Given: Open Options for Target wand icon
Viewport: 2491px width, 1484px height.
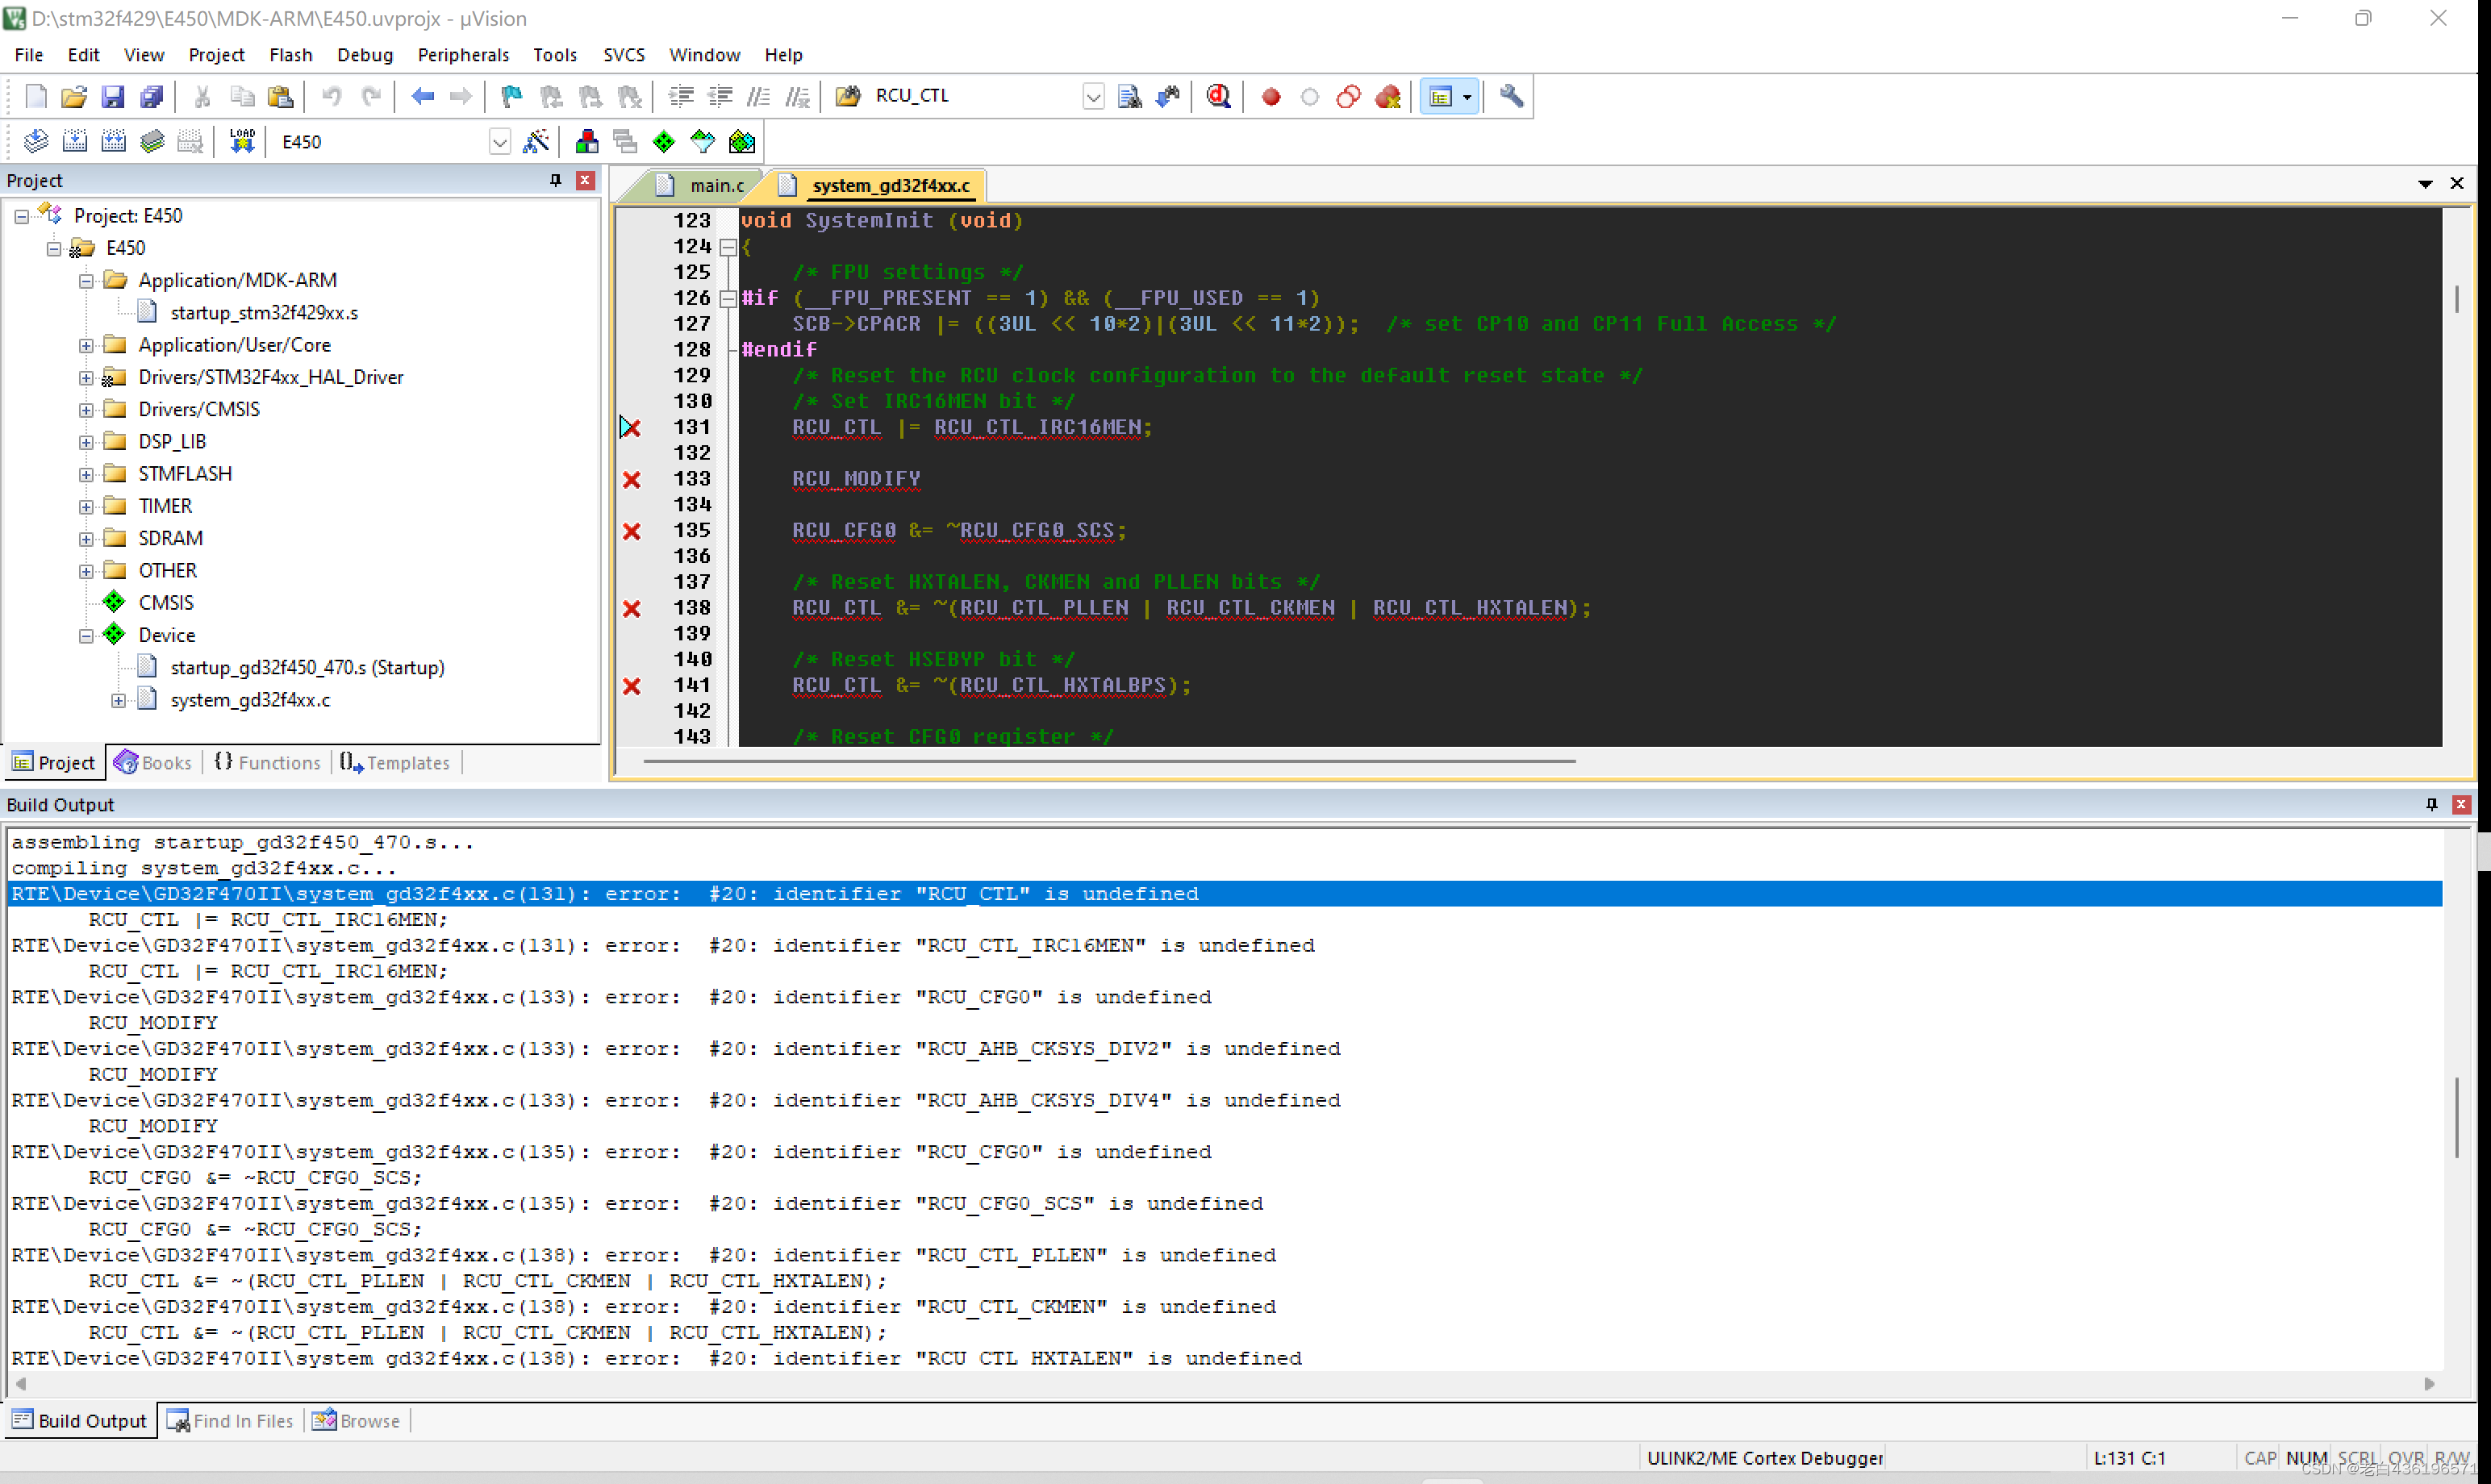Looking at the screenshot, I should pos(536,142).
